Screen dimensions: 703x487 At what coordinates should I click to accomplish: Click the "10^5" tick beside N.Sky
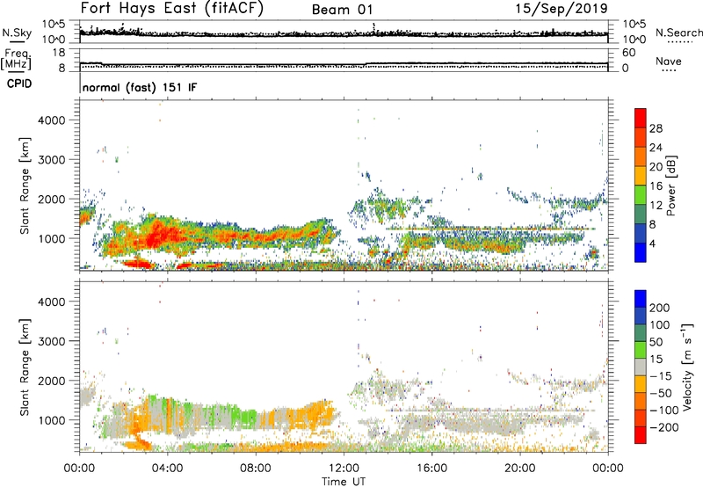click(54, 25)
